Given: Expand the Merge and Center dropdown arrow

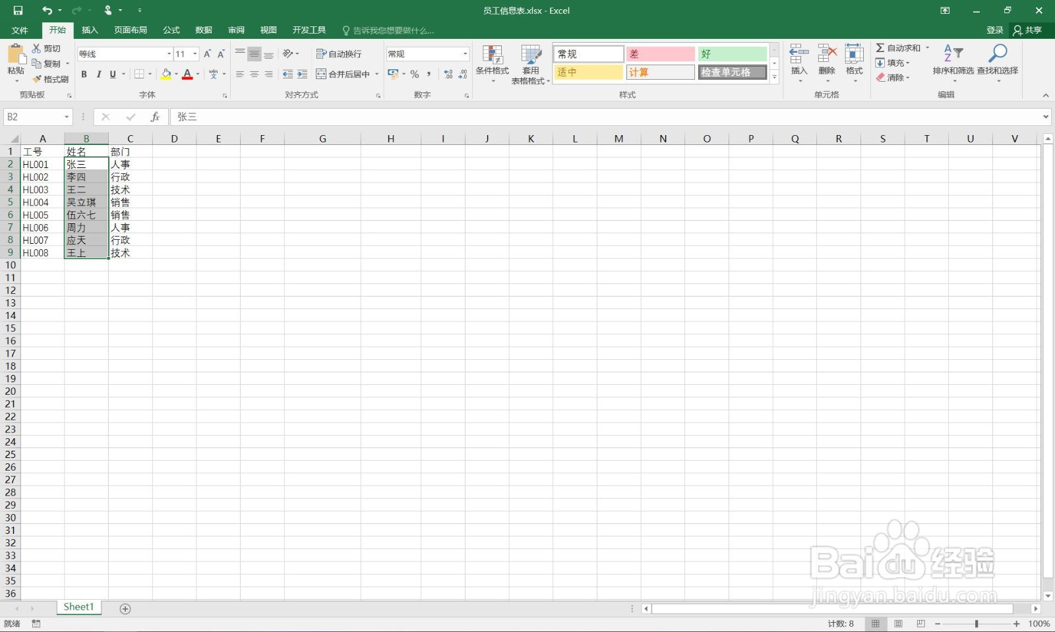Looking at the screenshot, I should pos(377,74).
